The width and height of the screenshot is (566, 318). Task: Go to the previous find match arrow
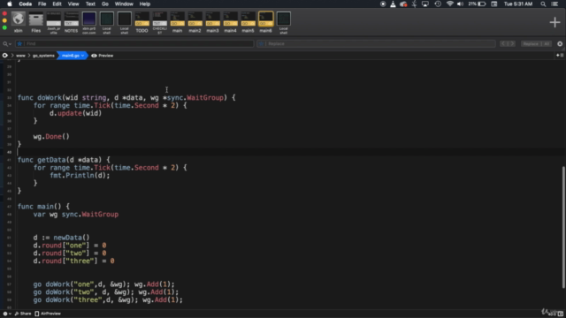pyautogui.click(x=503, y=43)
